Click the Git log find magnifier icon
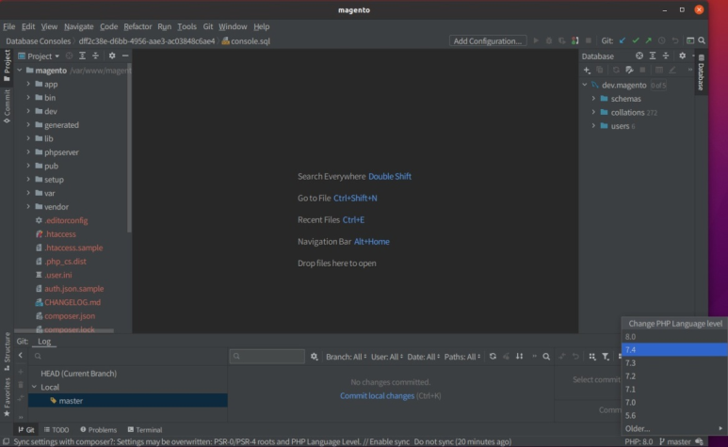 click(x=546, y=356)
